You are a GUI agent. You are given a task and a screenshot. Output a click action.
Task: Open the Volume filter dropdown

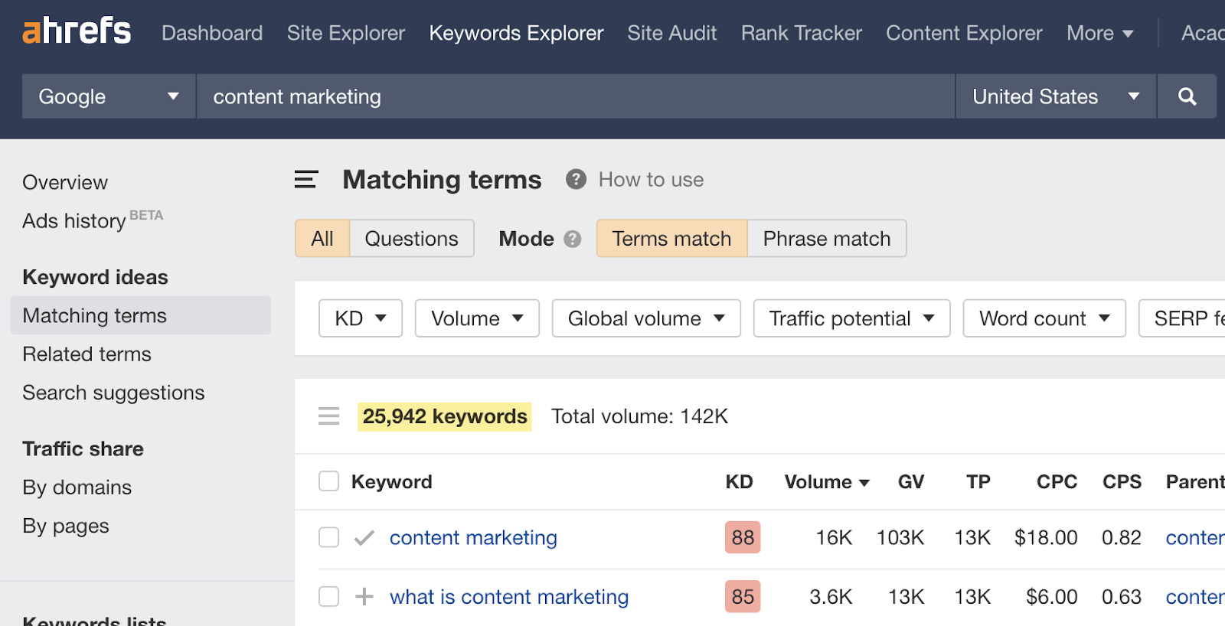click(477, 318)
